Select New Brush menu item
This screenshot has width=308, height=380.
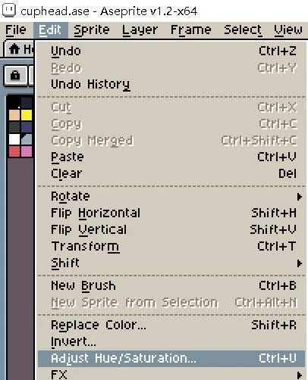click(171, 285)
